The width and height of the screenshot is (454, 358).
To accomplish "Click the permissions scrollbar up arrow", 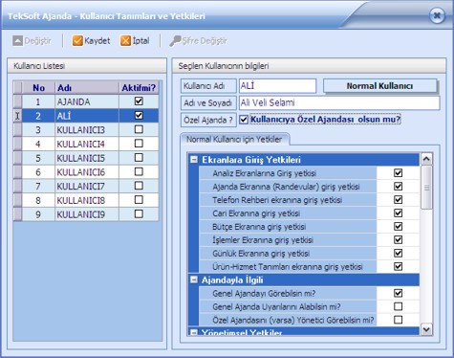I will pyautogui.click(x=426, y=159).
